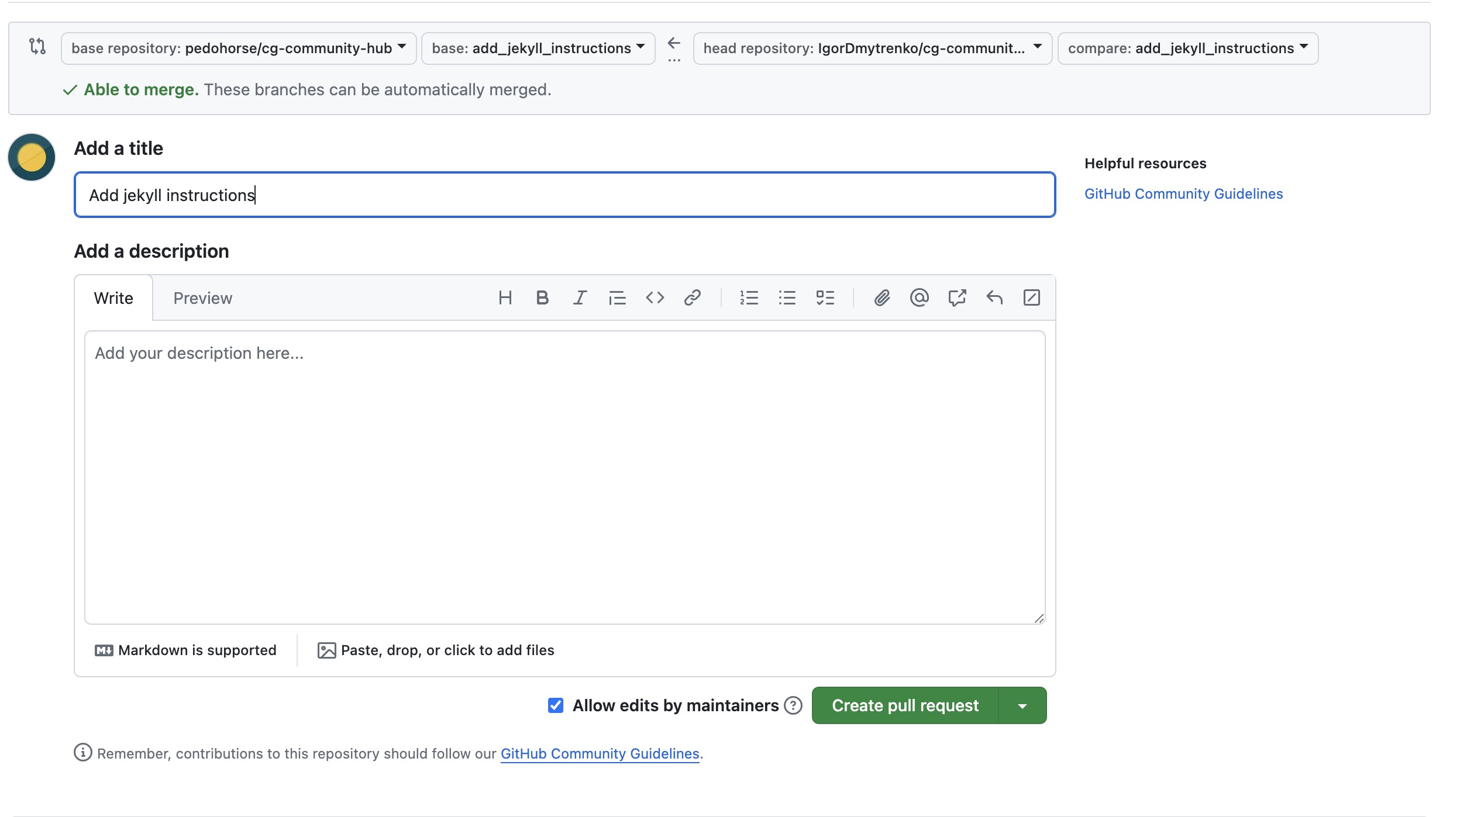The image size is (1460, 817).
Task: Apply italic formatting icon
Action: (x=580, y=298)
